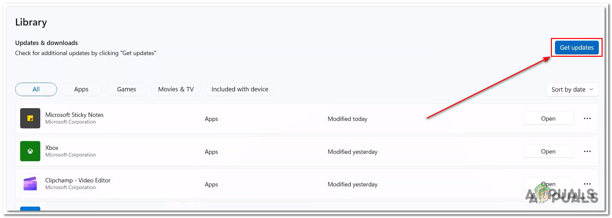The height and width of the screenshot is (218, 612).
Task: Open more options for Xbox
Action: [x=587, y=151]
